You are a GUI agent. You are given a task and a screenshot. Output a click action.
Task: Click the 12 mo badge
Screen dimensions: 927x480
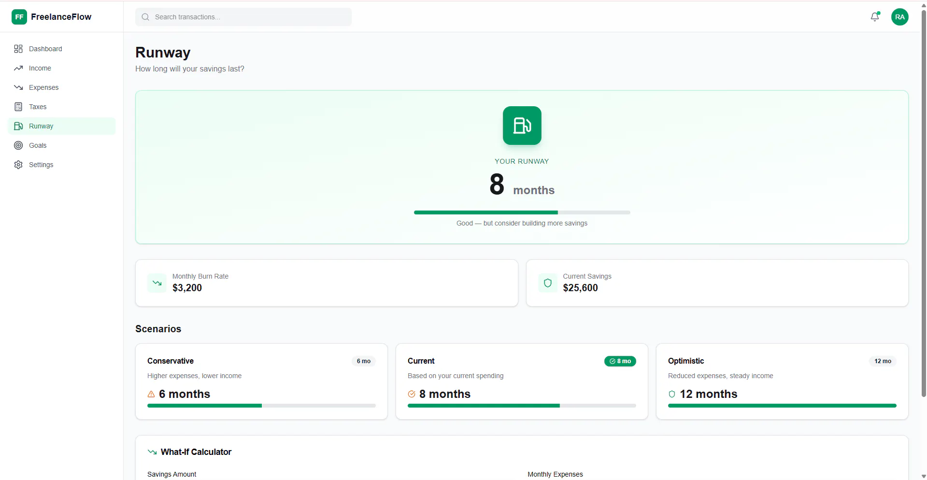pos(883,361)
